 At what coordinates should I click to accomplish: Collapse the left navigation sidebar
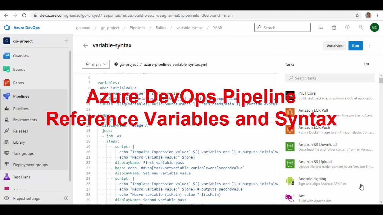pos(66,198)
